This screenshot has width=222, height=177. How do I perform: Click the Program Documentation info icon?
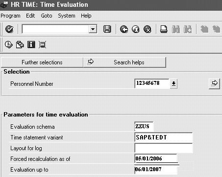[x=31, y=44]
